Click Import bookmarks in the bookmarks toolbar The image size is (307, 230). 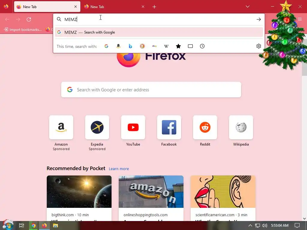(x=23, y=30)
